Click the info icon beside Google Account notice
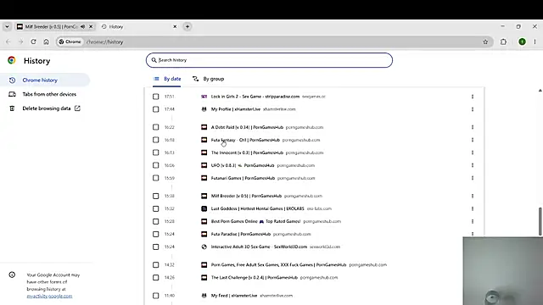This screenshot has height=305, width=543. pos(12,274)
